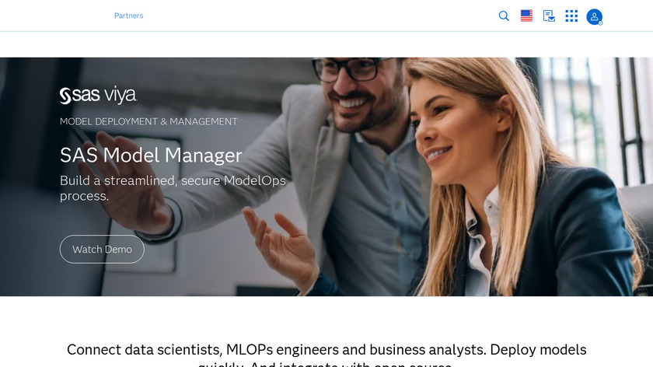Click the 'Build a streamlined, secure ModelOps' tagline

173,180
